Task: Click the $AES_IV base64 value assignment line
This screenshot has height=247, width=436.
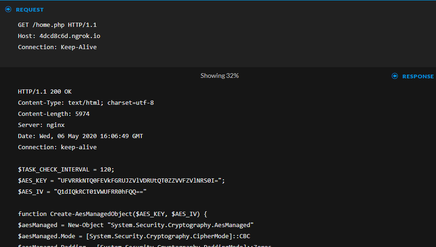Action: pos(82,192)
